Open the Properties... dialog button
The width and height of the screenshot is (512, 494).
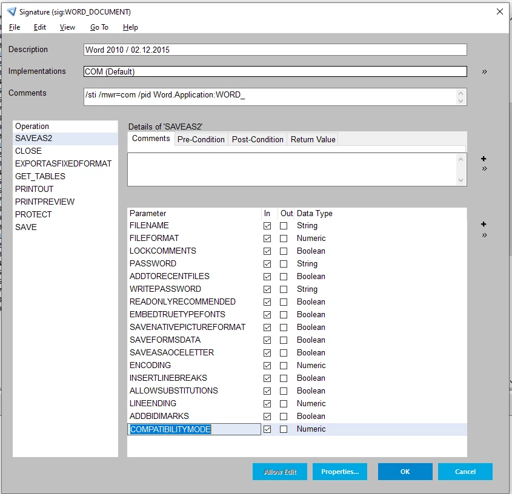[x=339, y=472]
